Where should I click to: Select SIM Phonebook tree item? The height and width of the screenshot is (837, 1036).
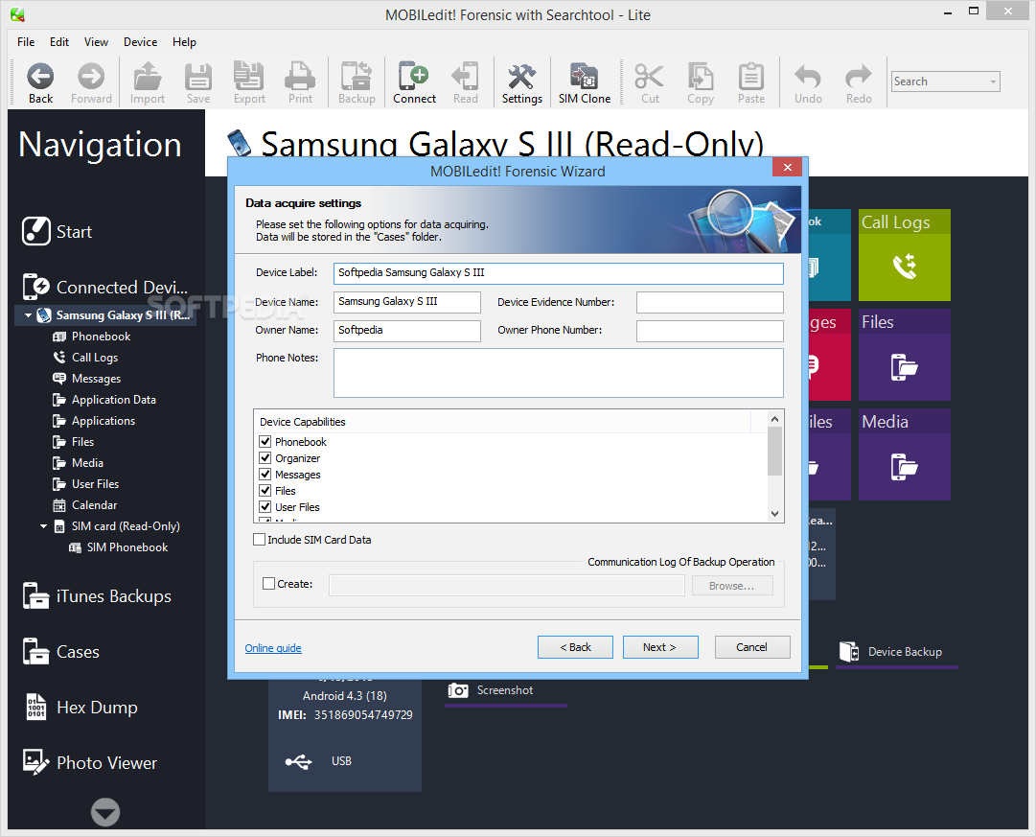tap(127, 547)
